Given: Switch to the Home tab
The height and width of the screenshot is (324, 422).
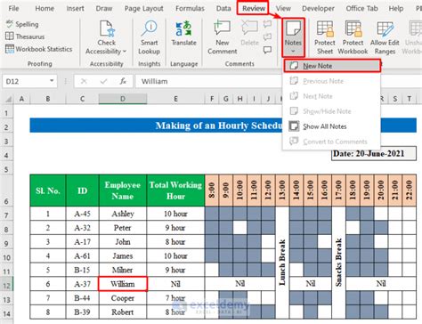Looking at the screenshot, I should 45,8.
